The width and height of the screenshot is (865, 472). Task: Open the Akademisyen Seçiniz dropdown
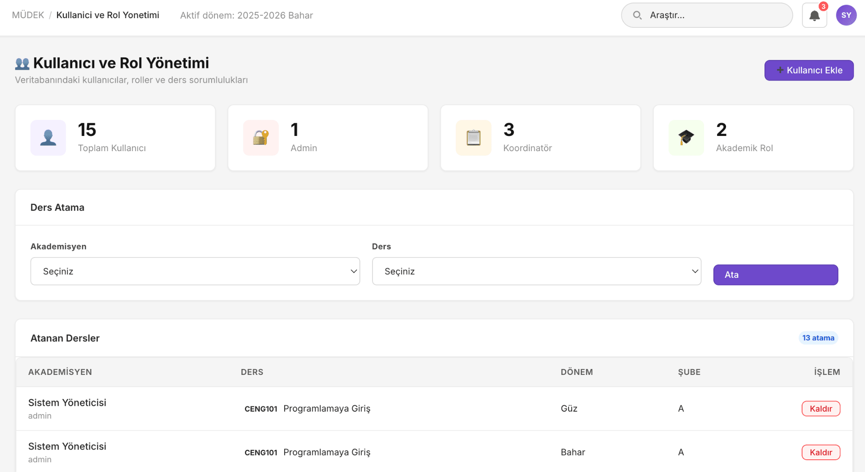195,271
